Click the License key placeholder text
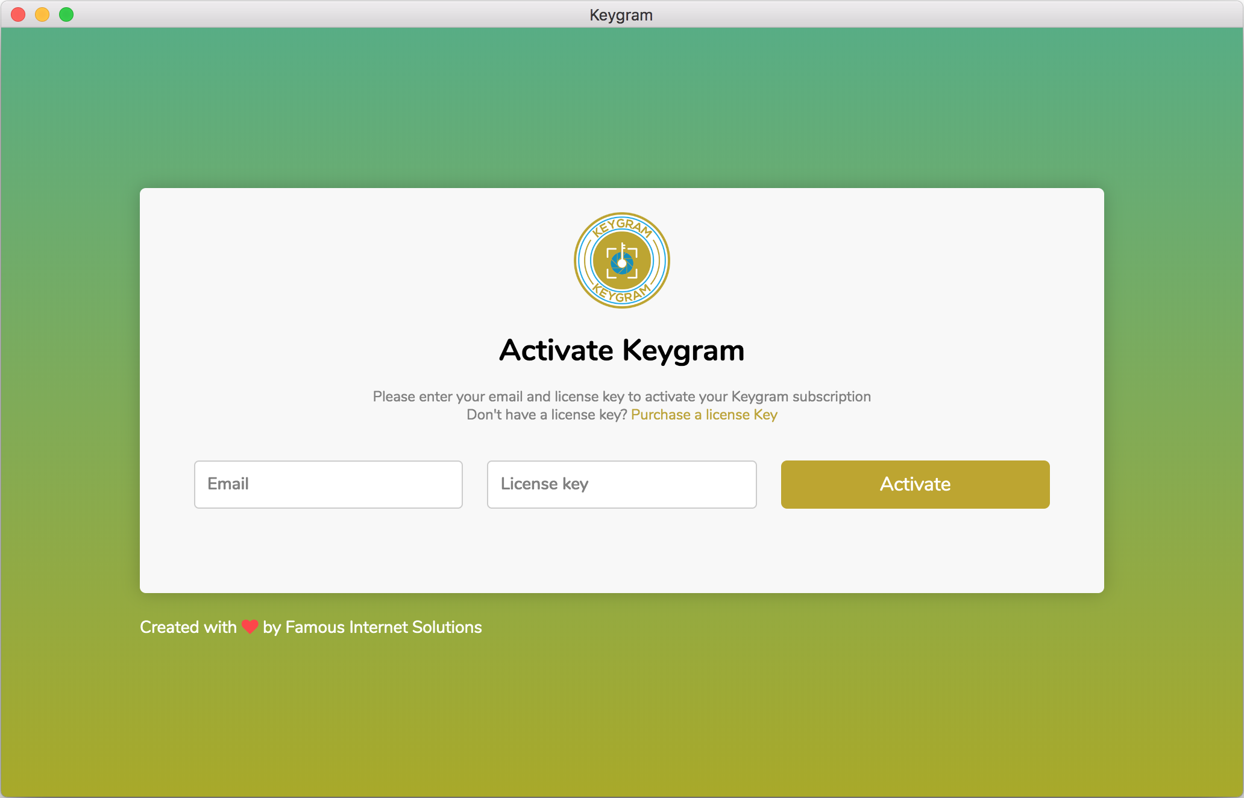 click(x=544, y=484)
